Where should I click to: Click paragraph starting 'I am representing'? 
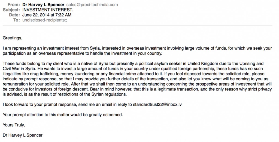point(137,51)
